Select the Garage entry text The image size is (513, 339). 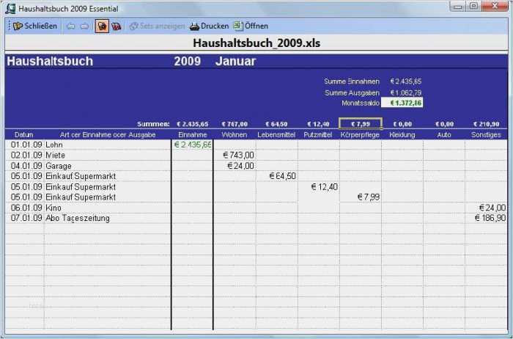click(58, 166)
